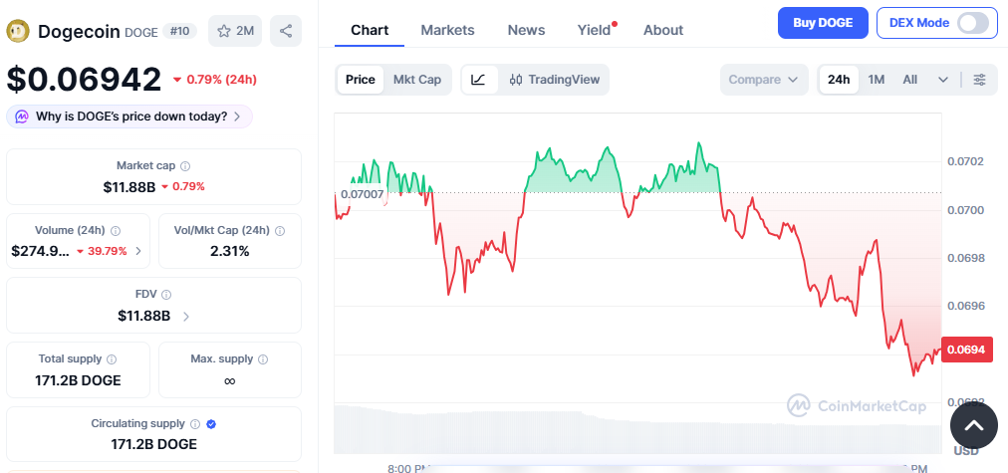The image size is (1008, 473).
Task: Click the scroll-to-top arrow button
Action: pos(974,425)
